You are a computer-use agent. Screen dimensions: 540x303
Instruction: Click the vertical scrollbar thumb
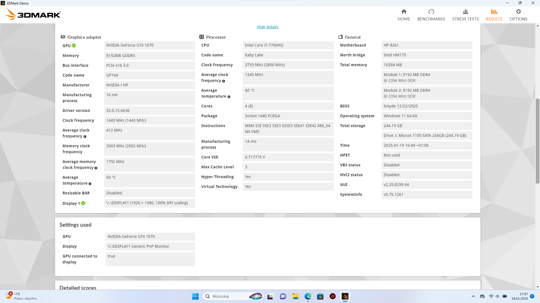(x=537, y=141)
